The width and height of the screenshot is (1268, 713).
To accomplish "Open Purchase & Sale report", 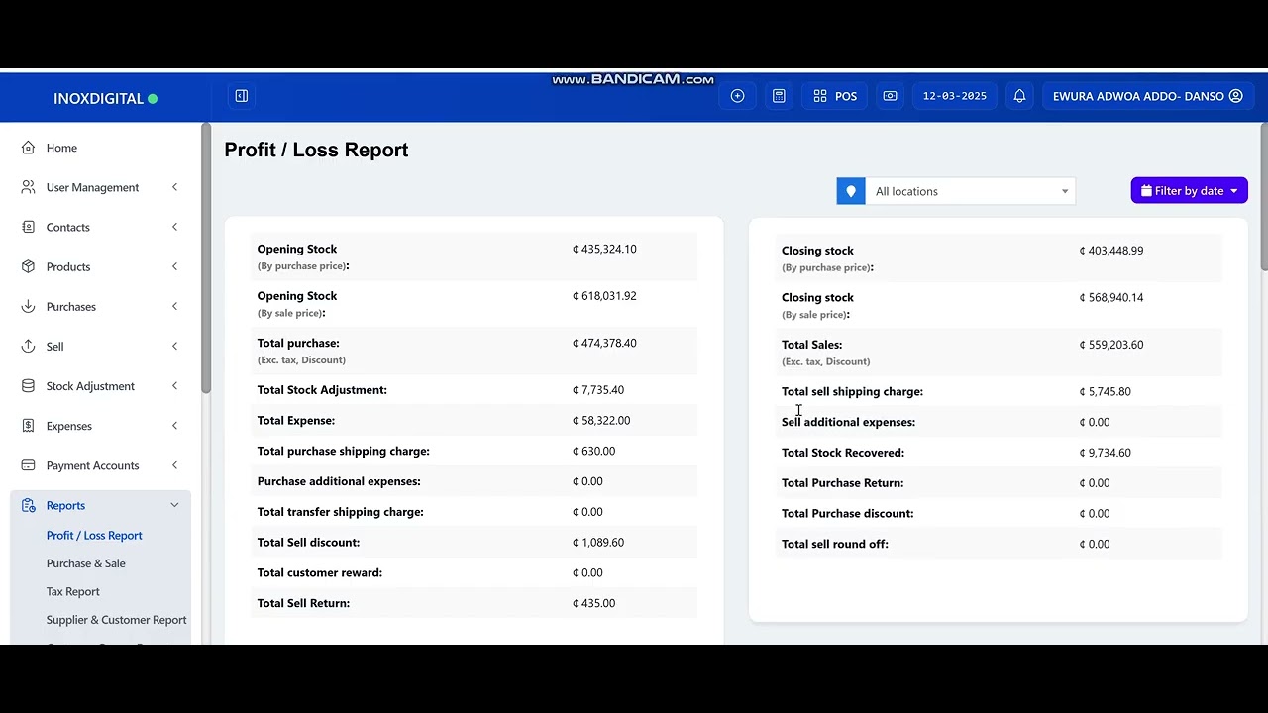I will pos(85,563).
